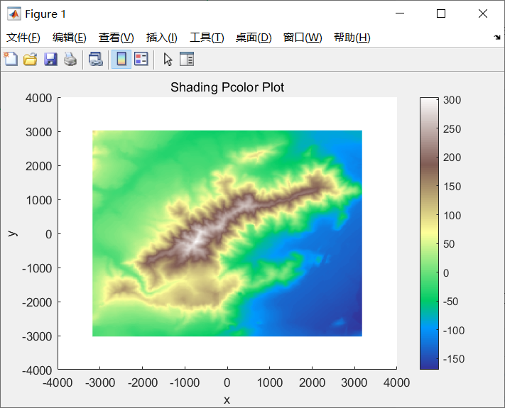Select the Edit Plot arrow tool

click(168, 59)
